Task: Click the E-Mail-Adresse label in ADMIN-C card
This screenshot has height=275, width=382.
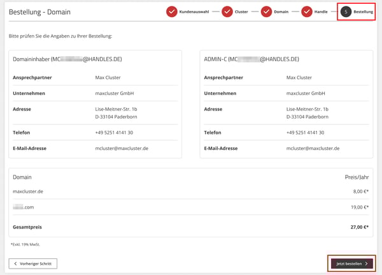Action: 221,148
